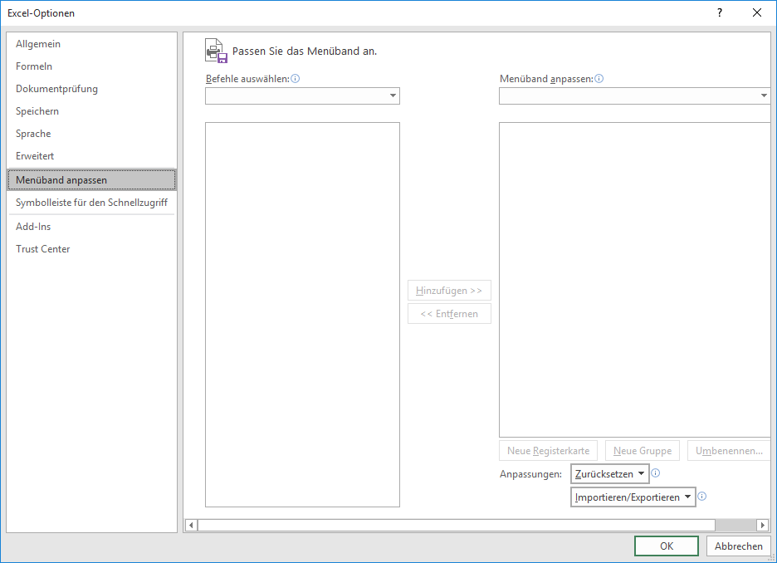Click the Neue Gruppe button
The width and height of the screenshot is (777, 563).
pyautogui.click(x=643, y=451)
